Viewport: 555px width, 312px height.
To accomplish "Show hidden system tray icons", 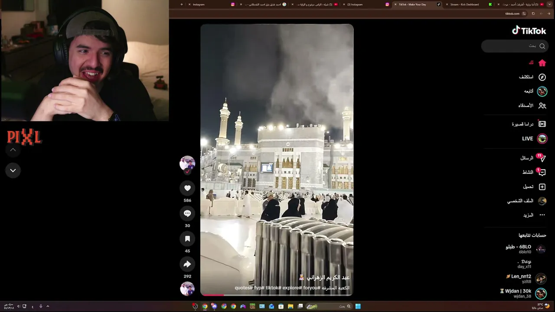I will [x=48, y=306].
